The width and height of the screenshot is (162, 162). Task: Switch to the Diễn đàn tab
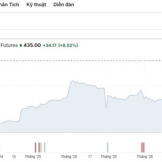(64, 5)
